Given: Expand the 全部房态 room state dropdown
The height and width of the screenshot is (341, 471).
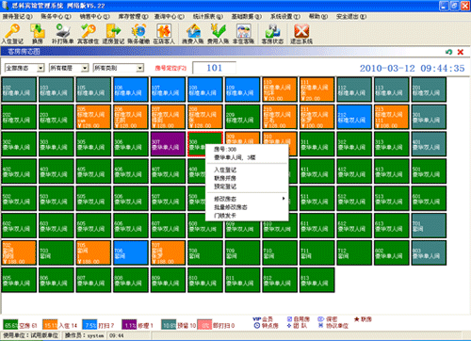Looking at the screenshot, I should pos(41,68).
